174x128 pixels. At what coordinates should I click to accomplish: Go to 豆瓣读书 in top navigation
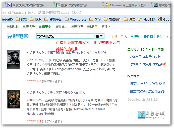tap(29, 26)
